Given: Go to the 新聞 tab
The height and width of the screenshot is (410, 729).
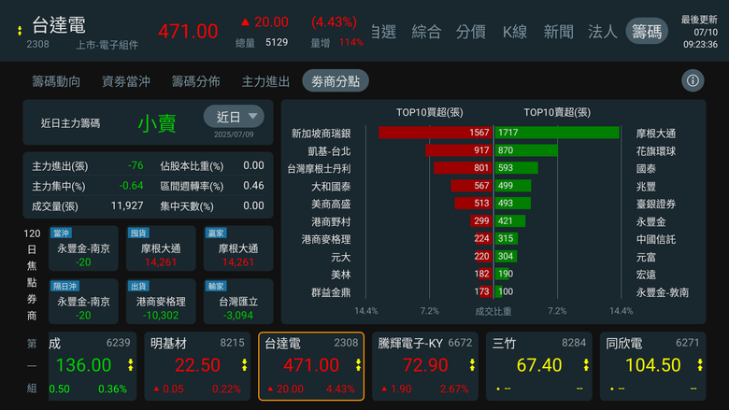Looking at the screenshot, I should tap(558, 32).
